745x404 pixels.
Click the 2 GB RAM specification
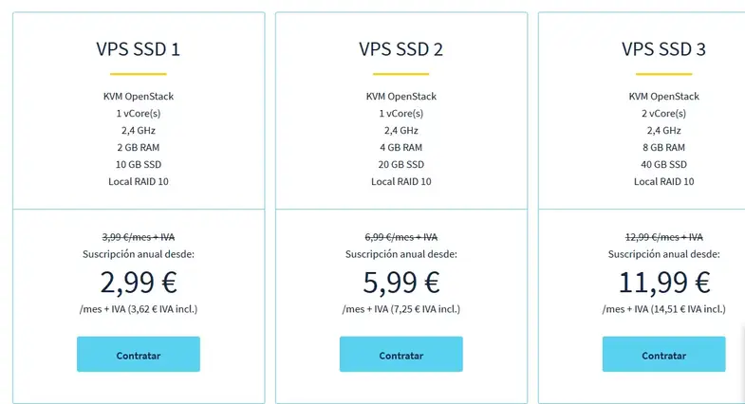tap(139, 147)
